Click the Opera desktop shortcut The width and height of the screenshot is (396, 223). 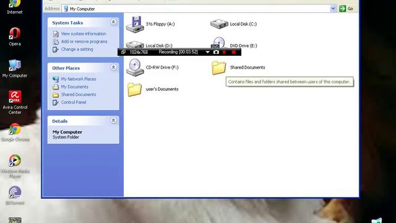pos(15,37)
